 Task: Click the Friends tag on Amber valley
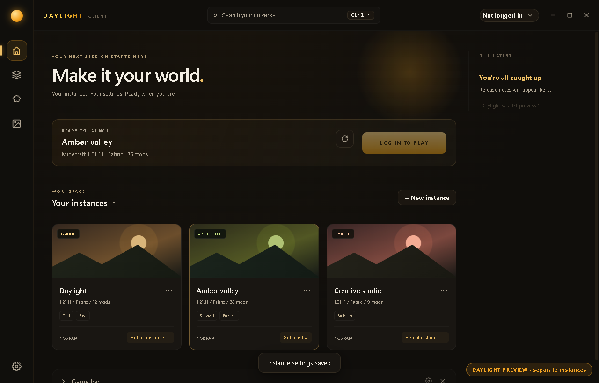coord(229,316)
